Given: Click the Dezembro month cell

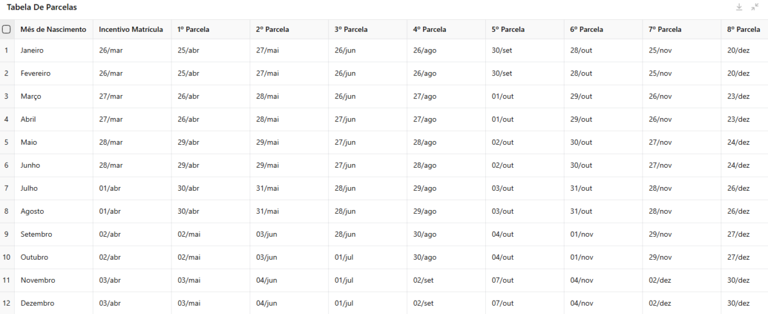Looking at the screenshot, I should pos(53,303).
